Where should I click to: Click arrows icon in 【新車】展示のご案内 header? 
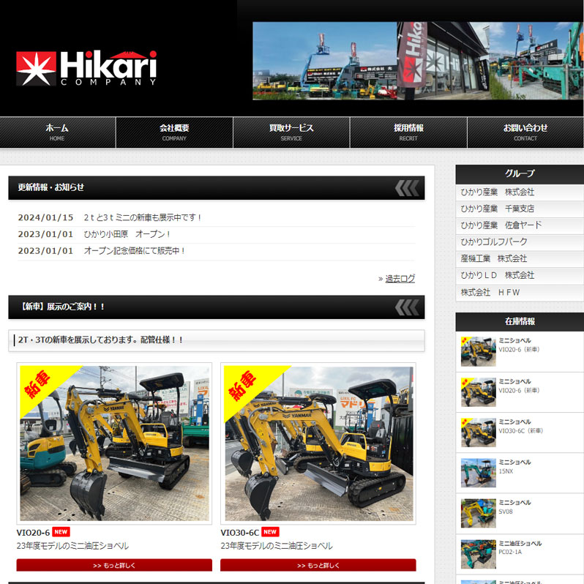[x=407, y=307]
